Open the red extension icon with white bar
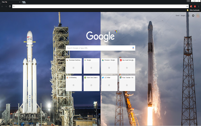The height and width of the screenshot is (126, 201). 195,6
